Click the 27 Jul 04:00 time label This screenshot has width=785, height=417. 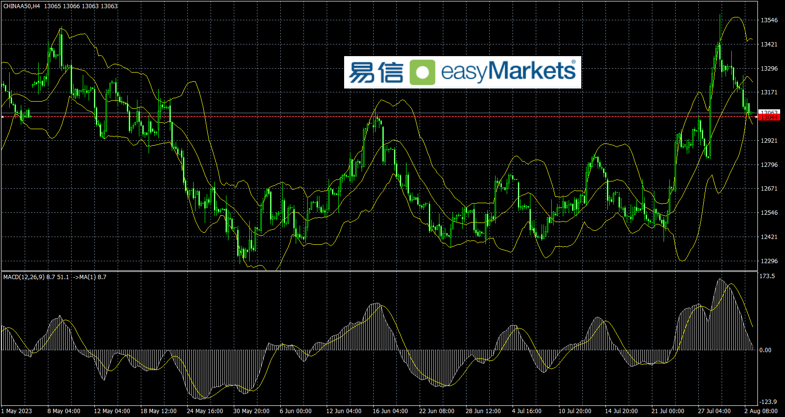(x=714, y=411)
